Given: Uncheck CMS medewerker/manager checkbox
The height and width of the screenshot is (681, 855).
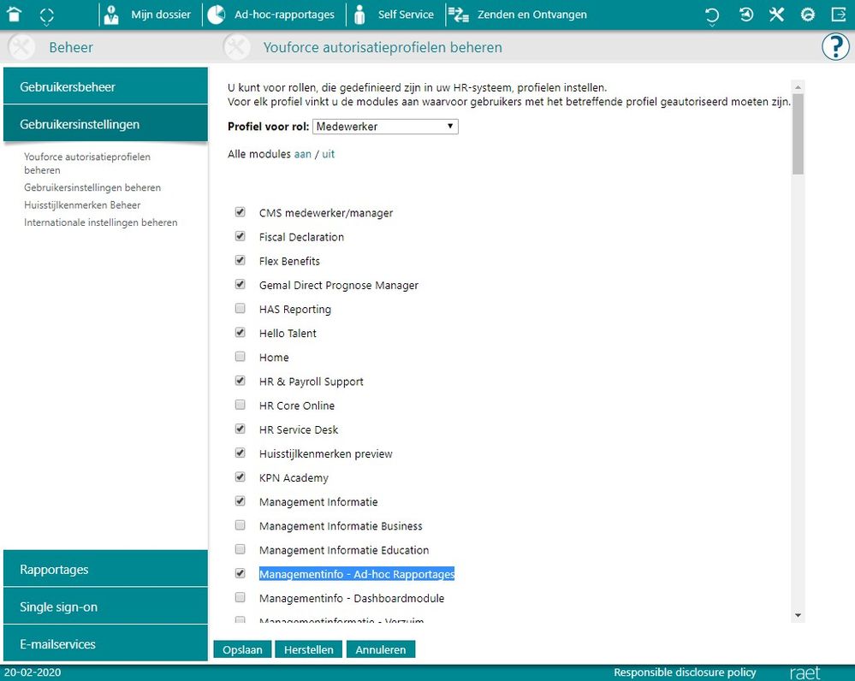Looking at the screenshot, I should [240, 211].
